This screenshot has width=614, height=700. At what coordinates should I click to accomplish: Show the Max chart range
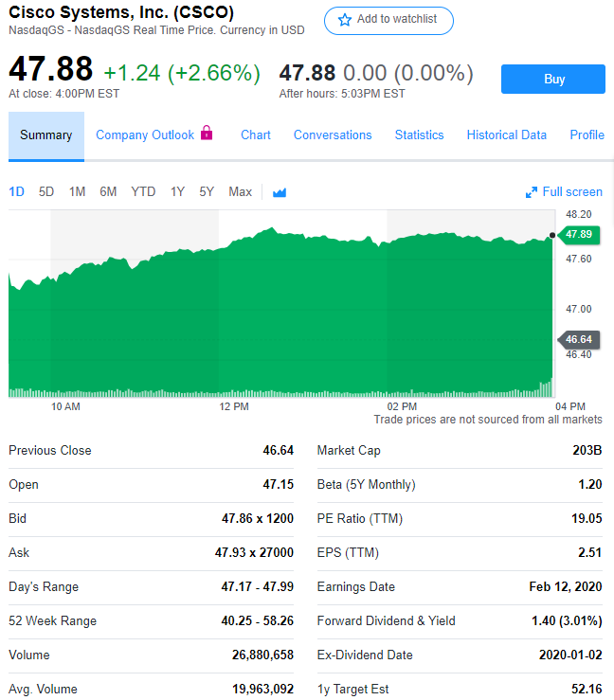(x=241, y=192)
